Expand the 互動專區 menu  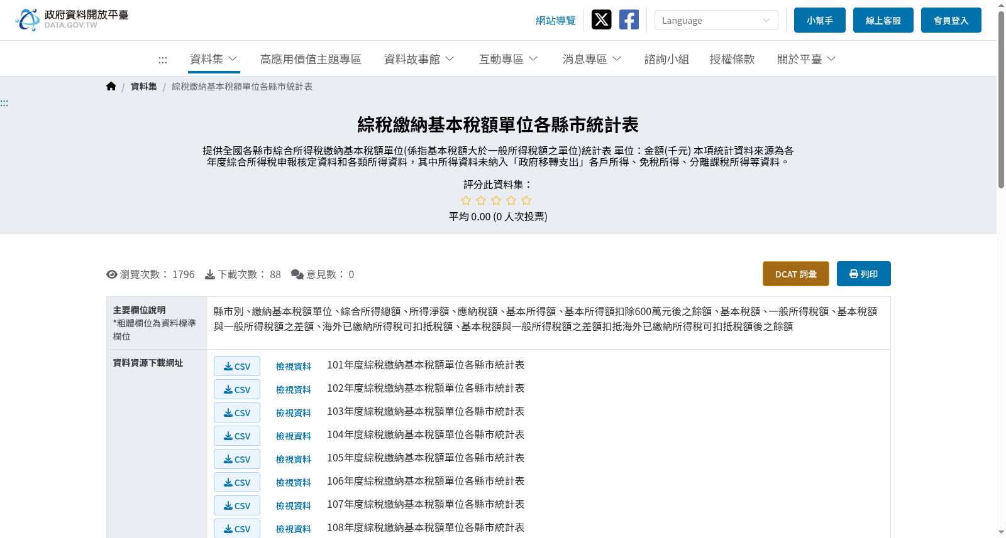click(509, 59)
